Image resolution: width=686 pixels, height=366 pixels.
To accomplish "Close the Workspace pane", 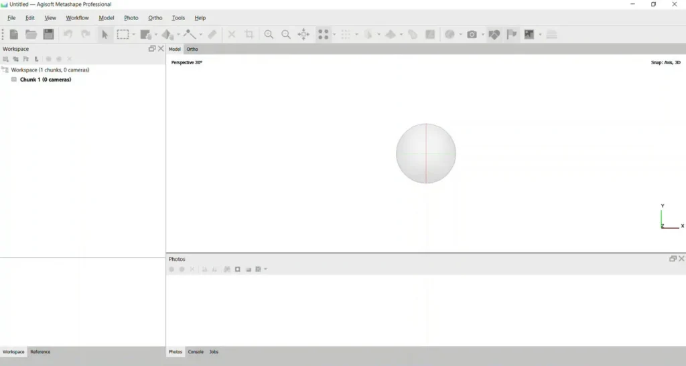I will [x=161, y=48].
